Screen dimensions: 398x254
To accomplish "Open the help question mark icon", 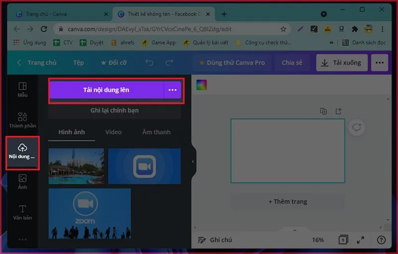I will [381, 240].
